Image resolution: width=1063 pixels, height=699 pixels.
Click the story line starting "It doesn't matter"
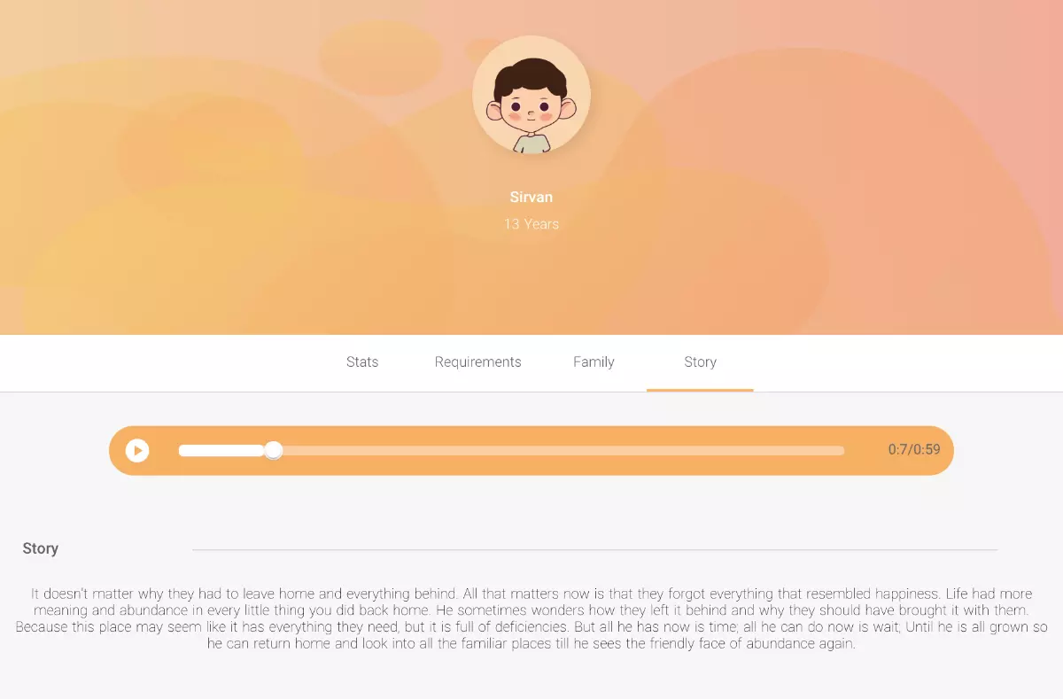pyautogui.click(x=531, y=594)
